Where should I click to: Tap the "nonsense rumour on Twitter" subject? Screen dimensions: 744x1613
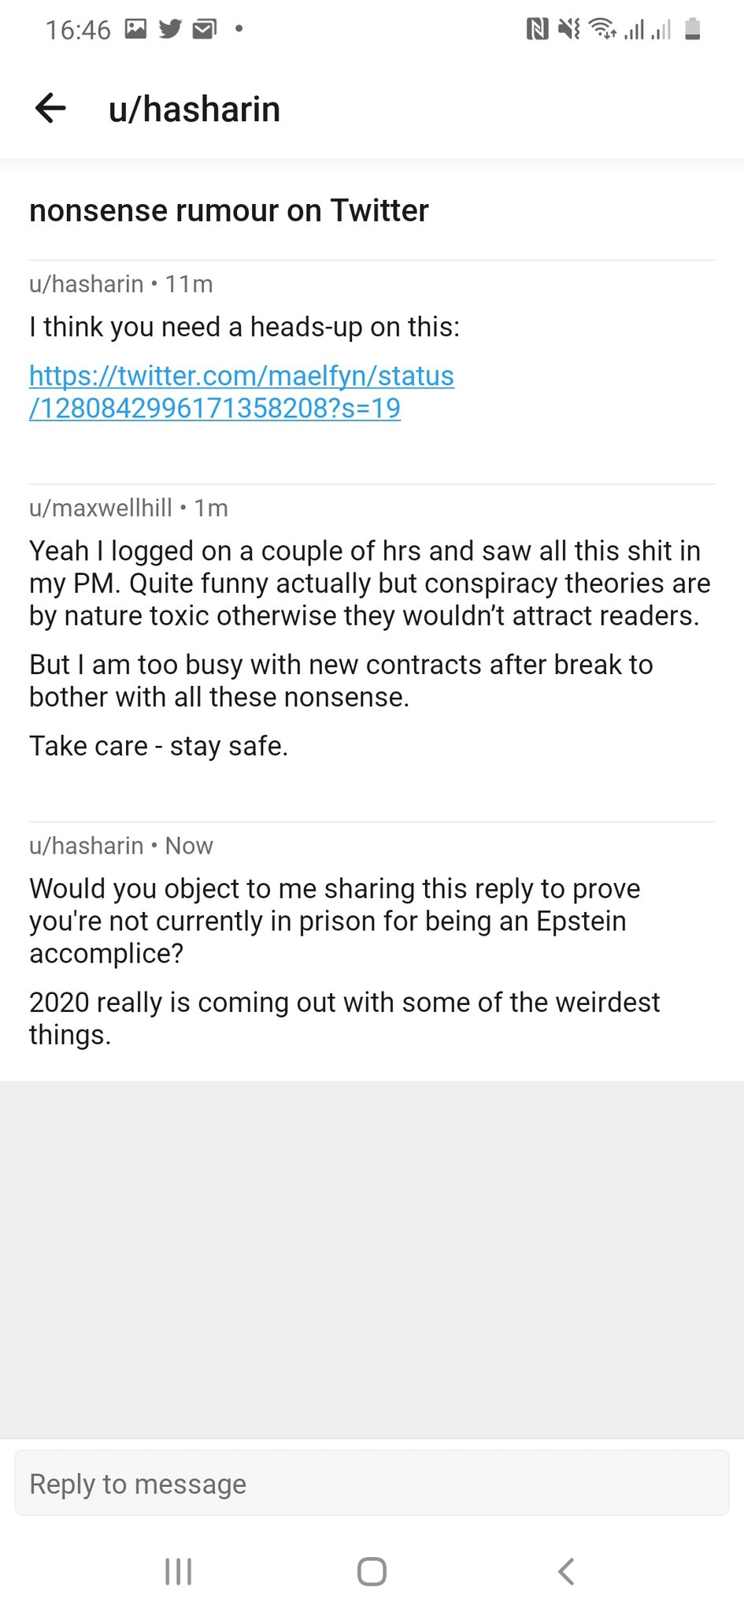click(x=229, y=210)
